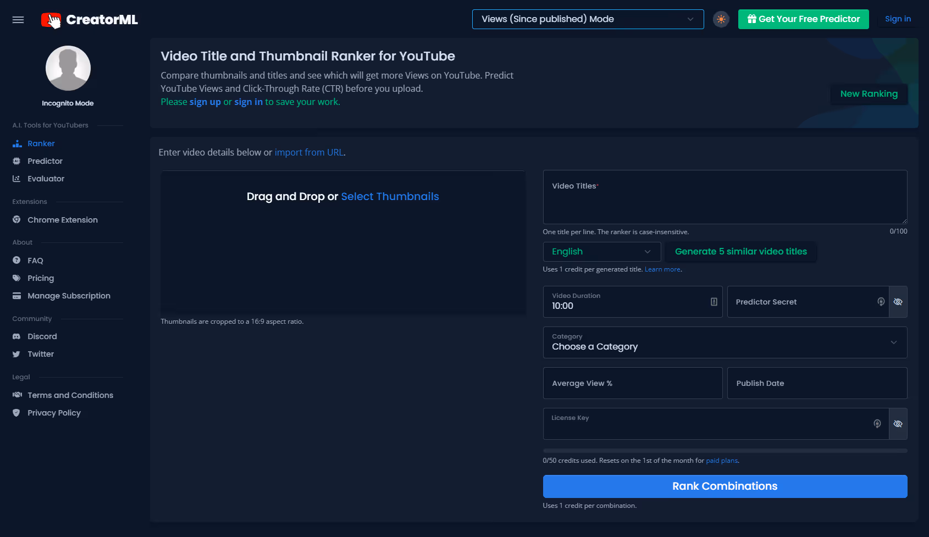The width and height of the screenshot is (929, 537).
Task: Open the English language selector
Action: (x=601, y=251)
